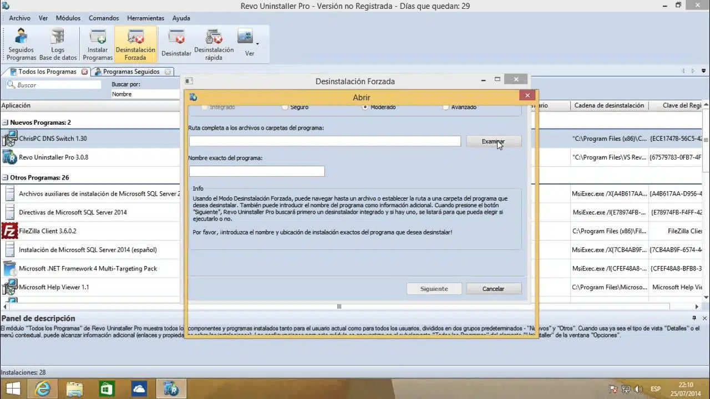The height and width of the screenshot is (399, 710).
Task: Close the Panel de descripción
Action: (x=704, y=318)
